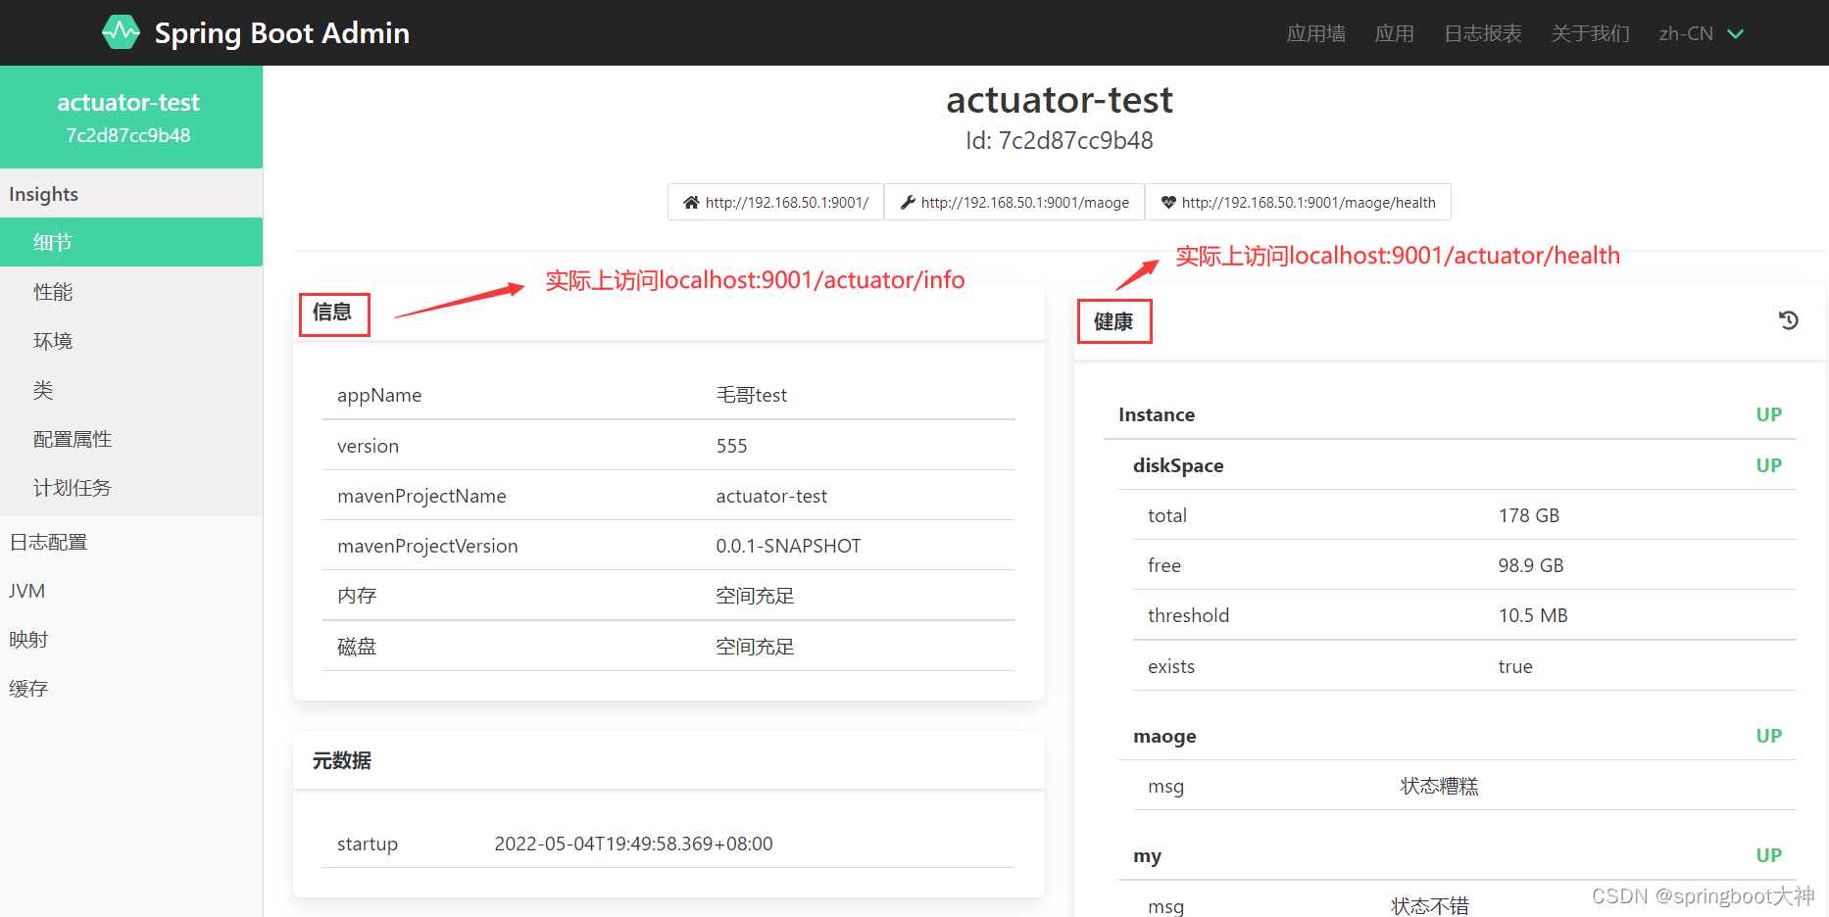The width and height of the screenshot is (1829, 917).
Task: Select 细节 in the sidebar
Action: [131, 242]
